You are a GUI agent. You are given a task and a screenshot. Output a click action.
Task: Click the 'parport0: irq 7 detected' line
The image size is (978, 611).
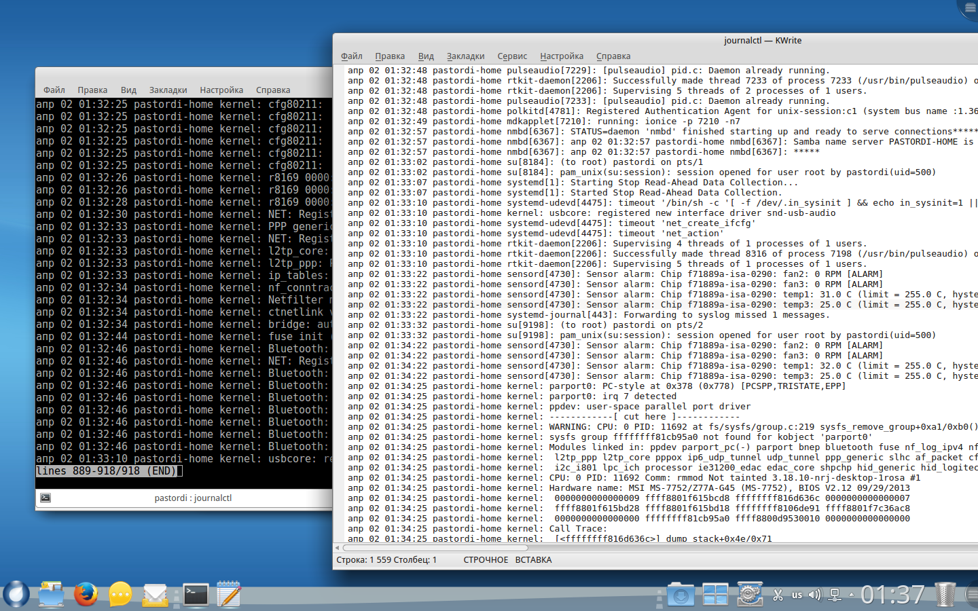coord(512,396)
